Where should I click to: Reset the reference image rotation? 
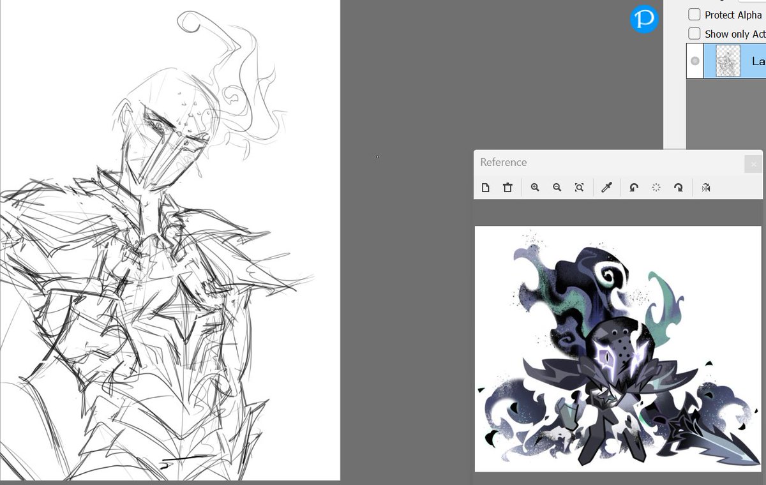coord(656,188)
